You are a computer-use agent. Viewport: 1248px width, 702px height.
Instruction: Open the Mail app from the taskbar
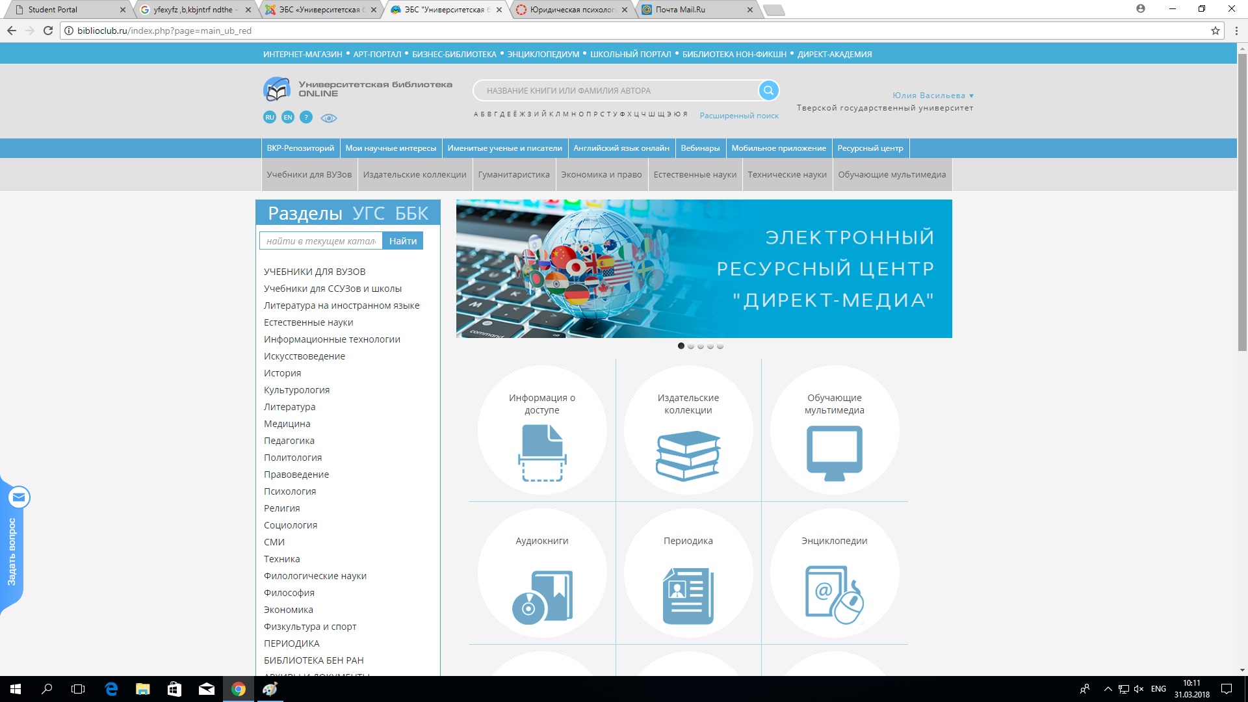click(x=207, y=689)
